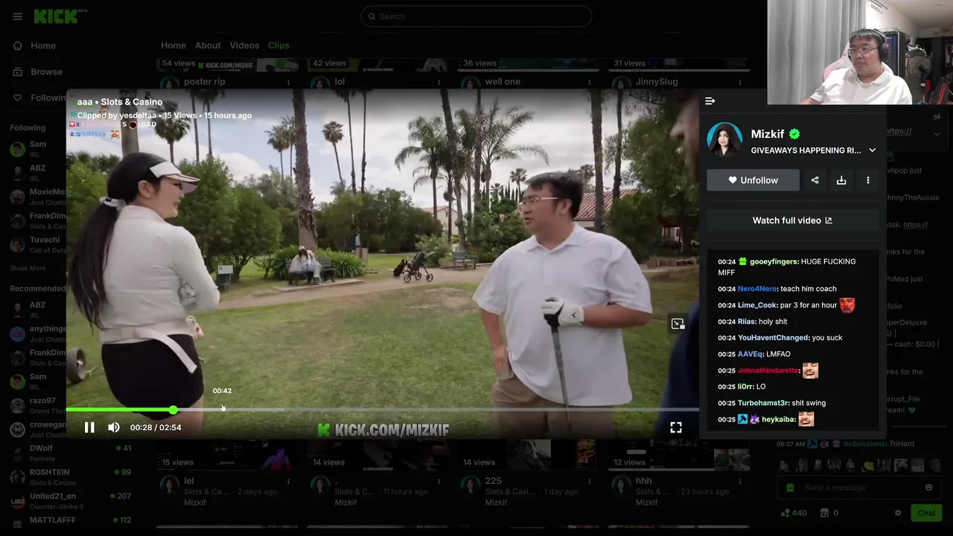Switch to the Videos tab

click(x=244, y=45)
